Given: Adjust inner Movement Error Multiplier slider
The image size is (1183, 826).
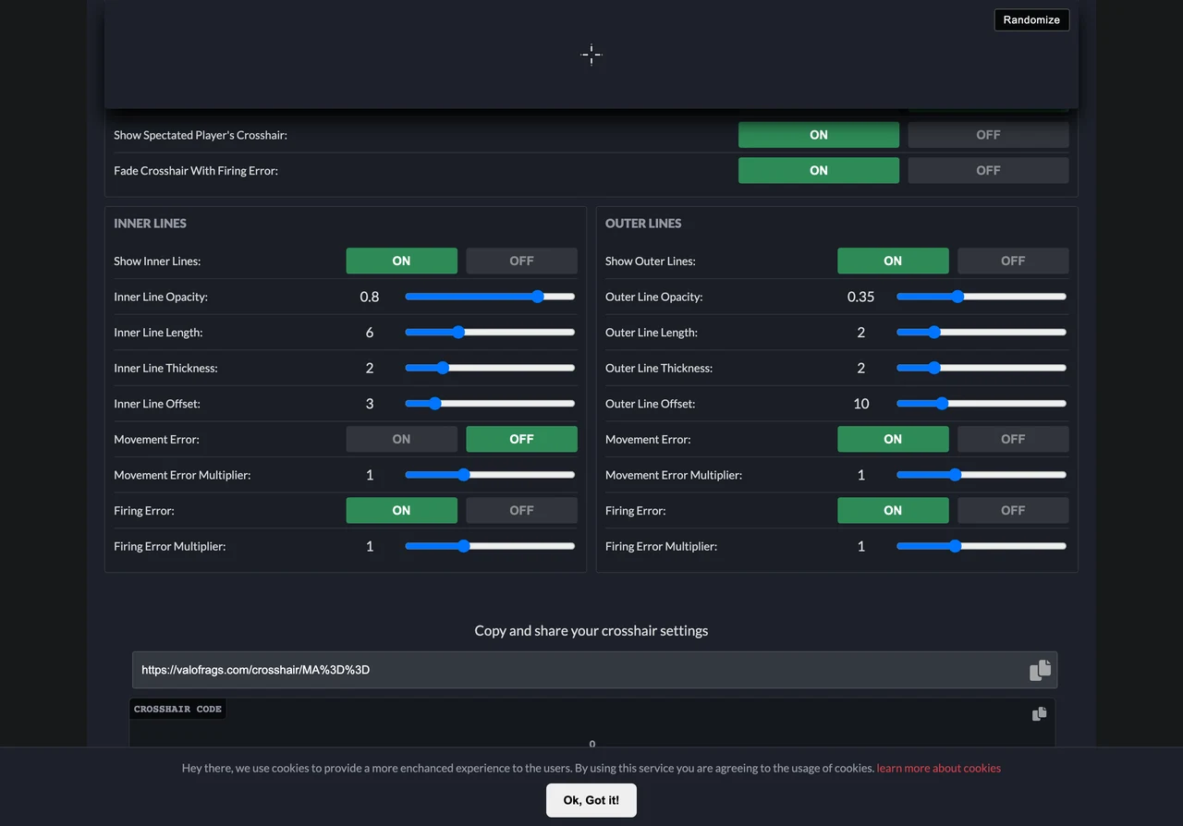Looking at the screenshot, I should click(x=490, y=475).
